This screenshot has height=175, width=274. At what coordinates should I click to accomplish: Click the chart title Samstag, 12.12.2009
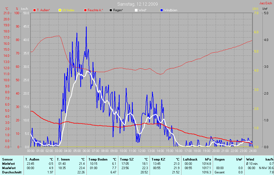pos(138,4)
